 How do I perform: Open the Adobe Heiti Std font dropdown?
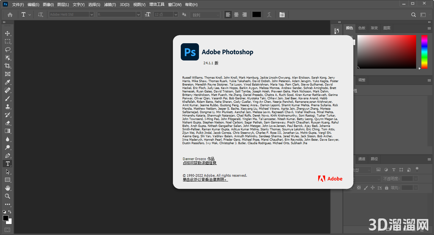coord(91,14)
